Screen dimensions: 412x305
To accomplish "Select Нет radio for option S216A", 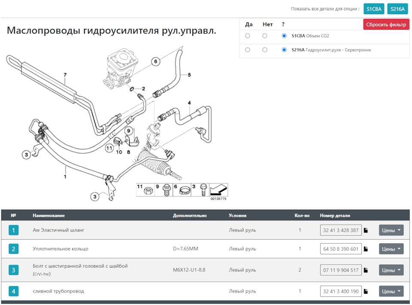I will point(266,49).
